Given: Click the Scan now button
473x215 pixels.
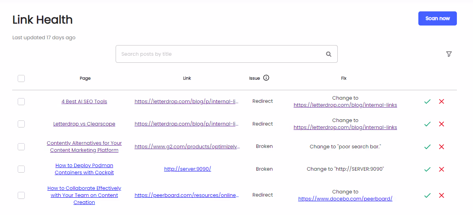Looking at the screenshot, I should click(x=437, y=18).
